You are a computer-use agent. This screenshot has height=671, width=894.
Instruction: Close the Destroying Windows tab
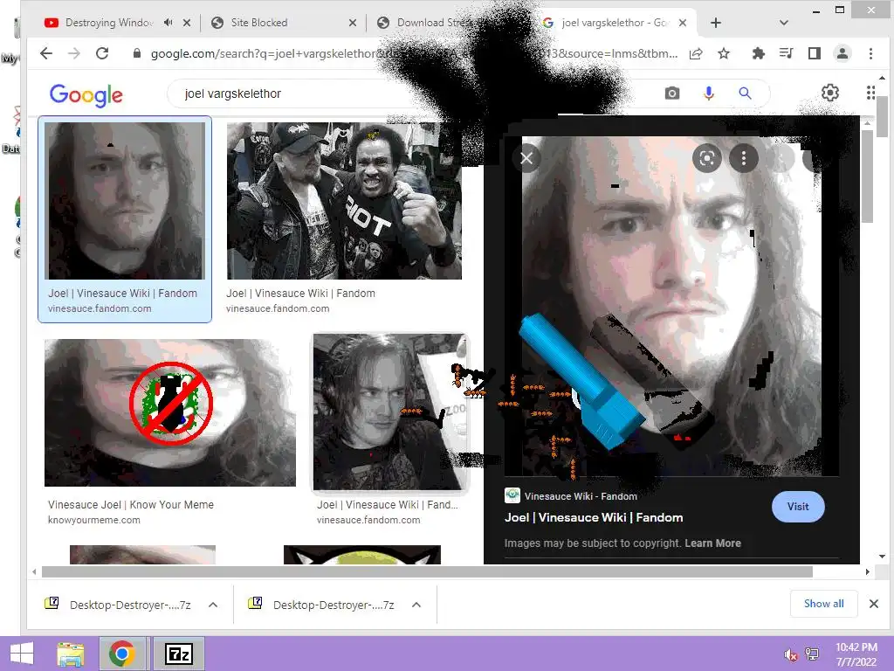point(187,23)
